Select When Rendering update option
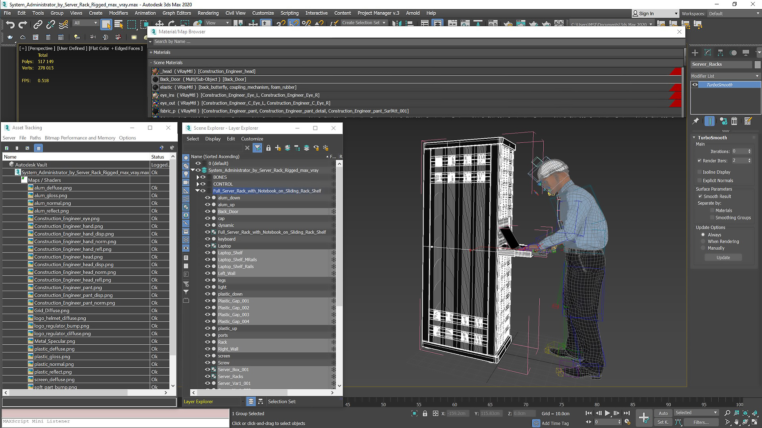The image size is (762, 428). (703, 241)
